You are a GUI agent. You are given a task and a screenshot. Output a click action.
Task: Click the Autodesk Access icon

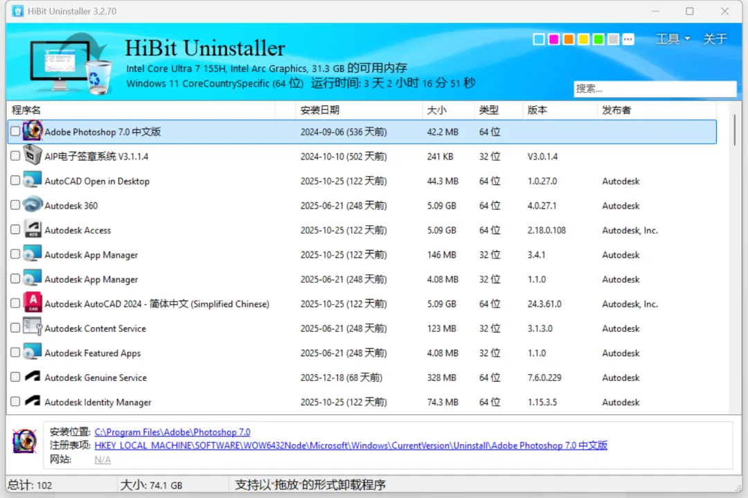33,229
